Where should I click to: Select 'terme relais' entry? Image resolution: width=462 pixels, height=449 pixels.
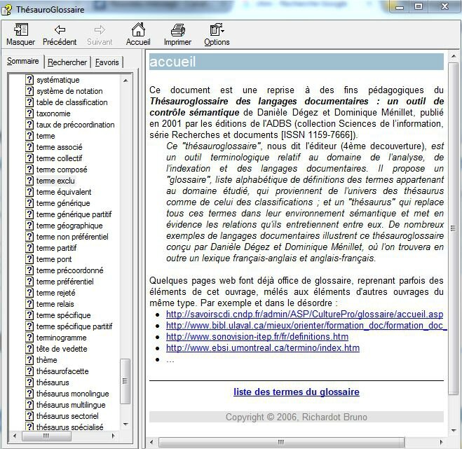55,303
